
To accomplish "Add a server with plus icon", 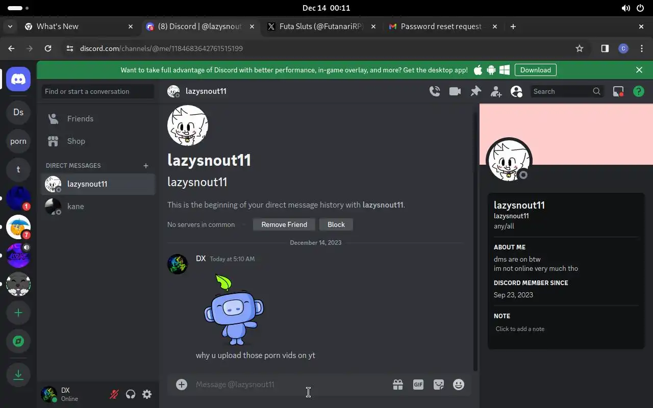I will (18, 313).
